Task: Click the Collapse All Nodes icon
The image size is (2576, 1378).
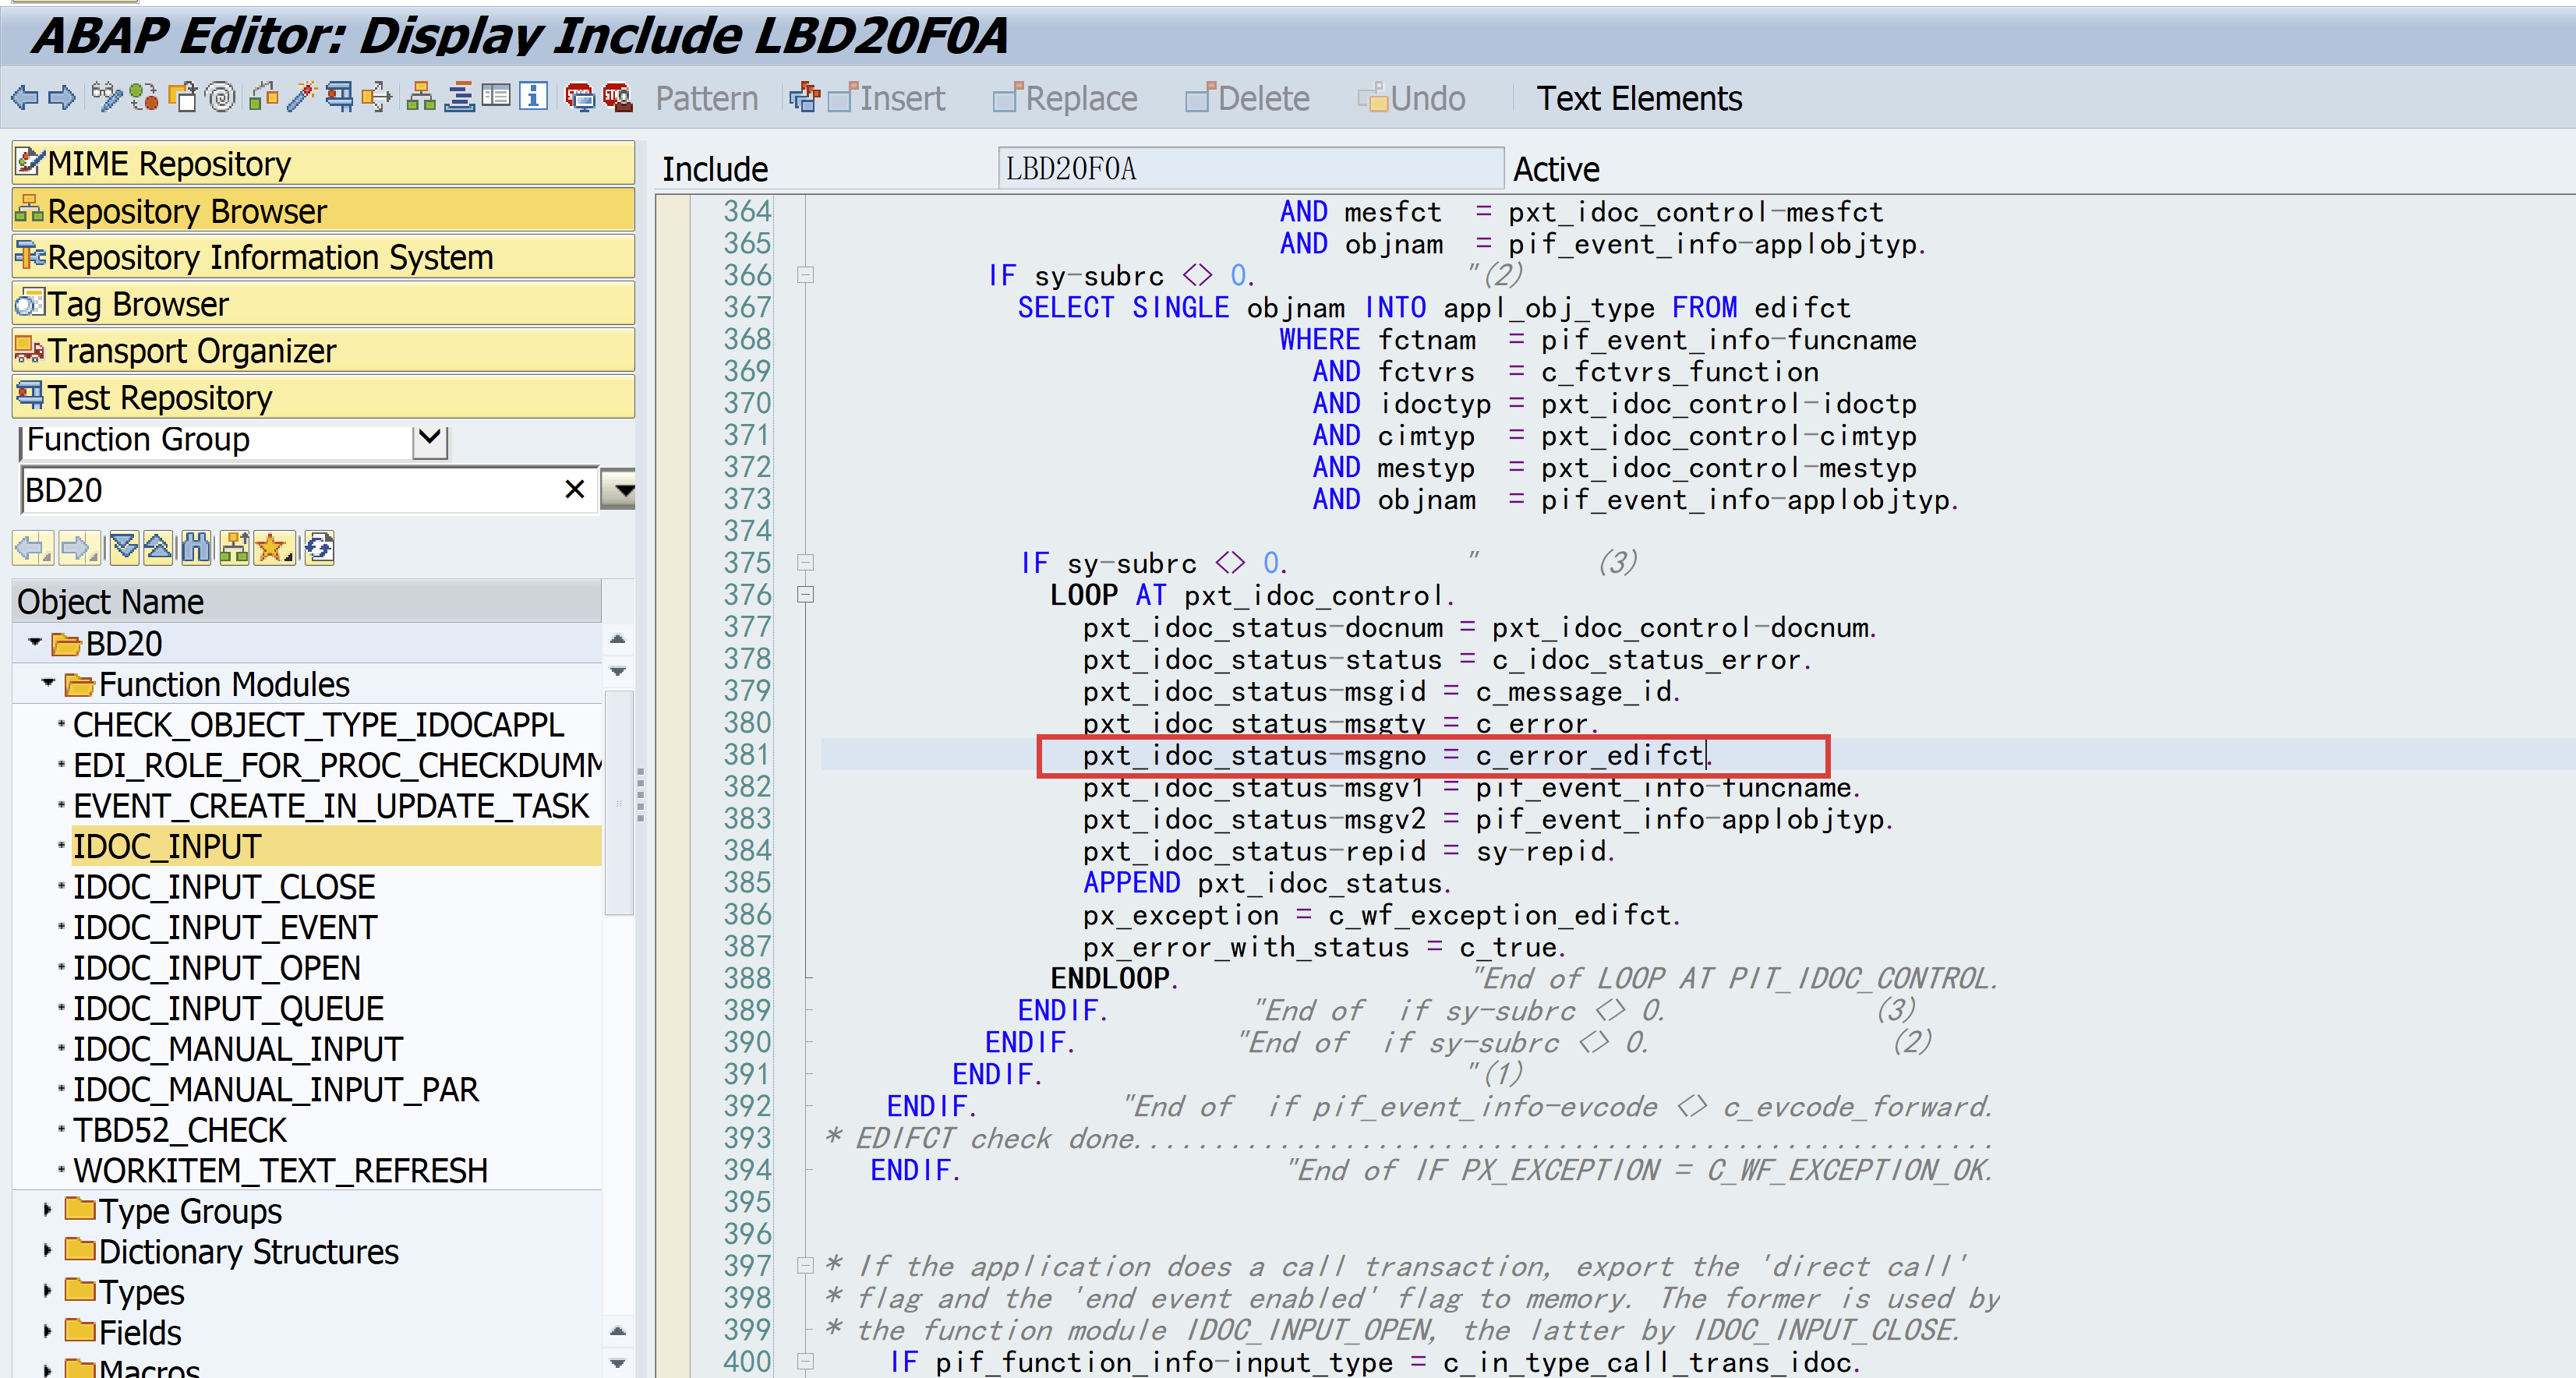Action: point(158,548)
